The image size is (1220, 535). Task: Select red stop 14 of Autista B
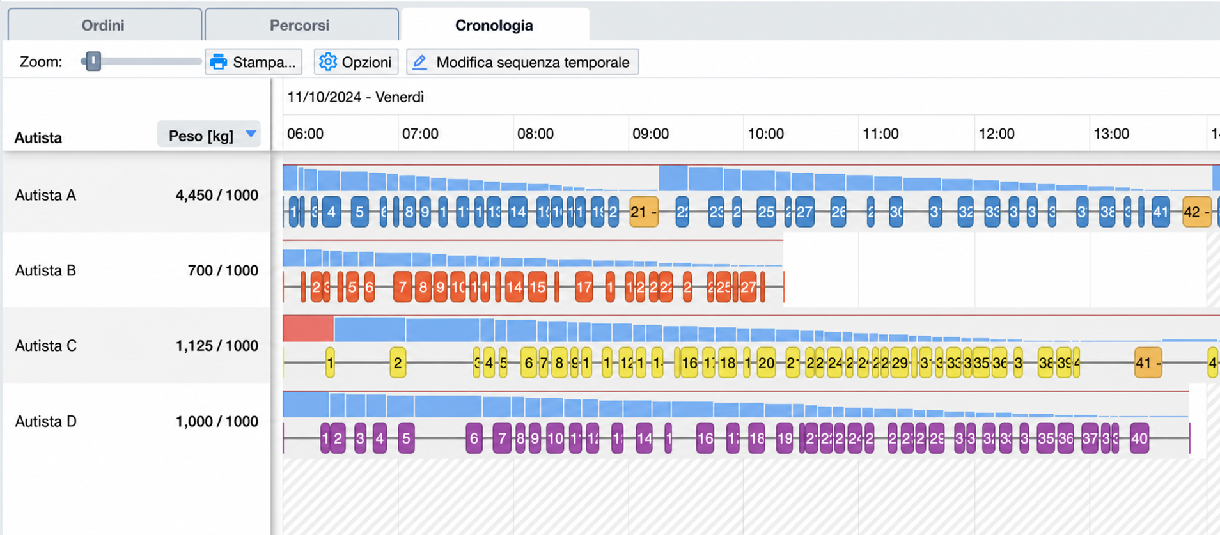coord(514,287)
